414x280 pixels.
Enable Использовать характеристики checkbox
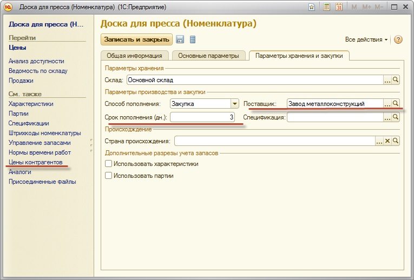(109, 164)
